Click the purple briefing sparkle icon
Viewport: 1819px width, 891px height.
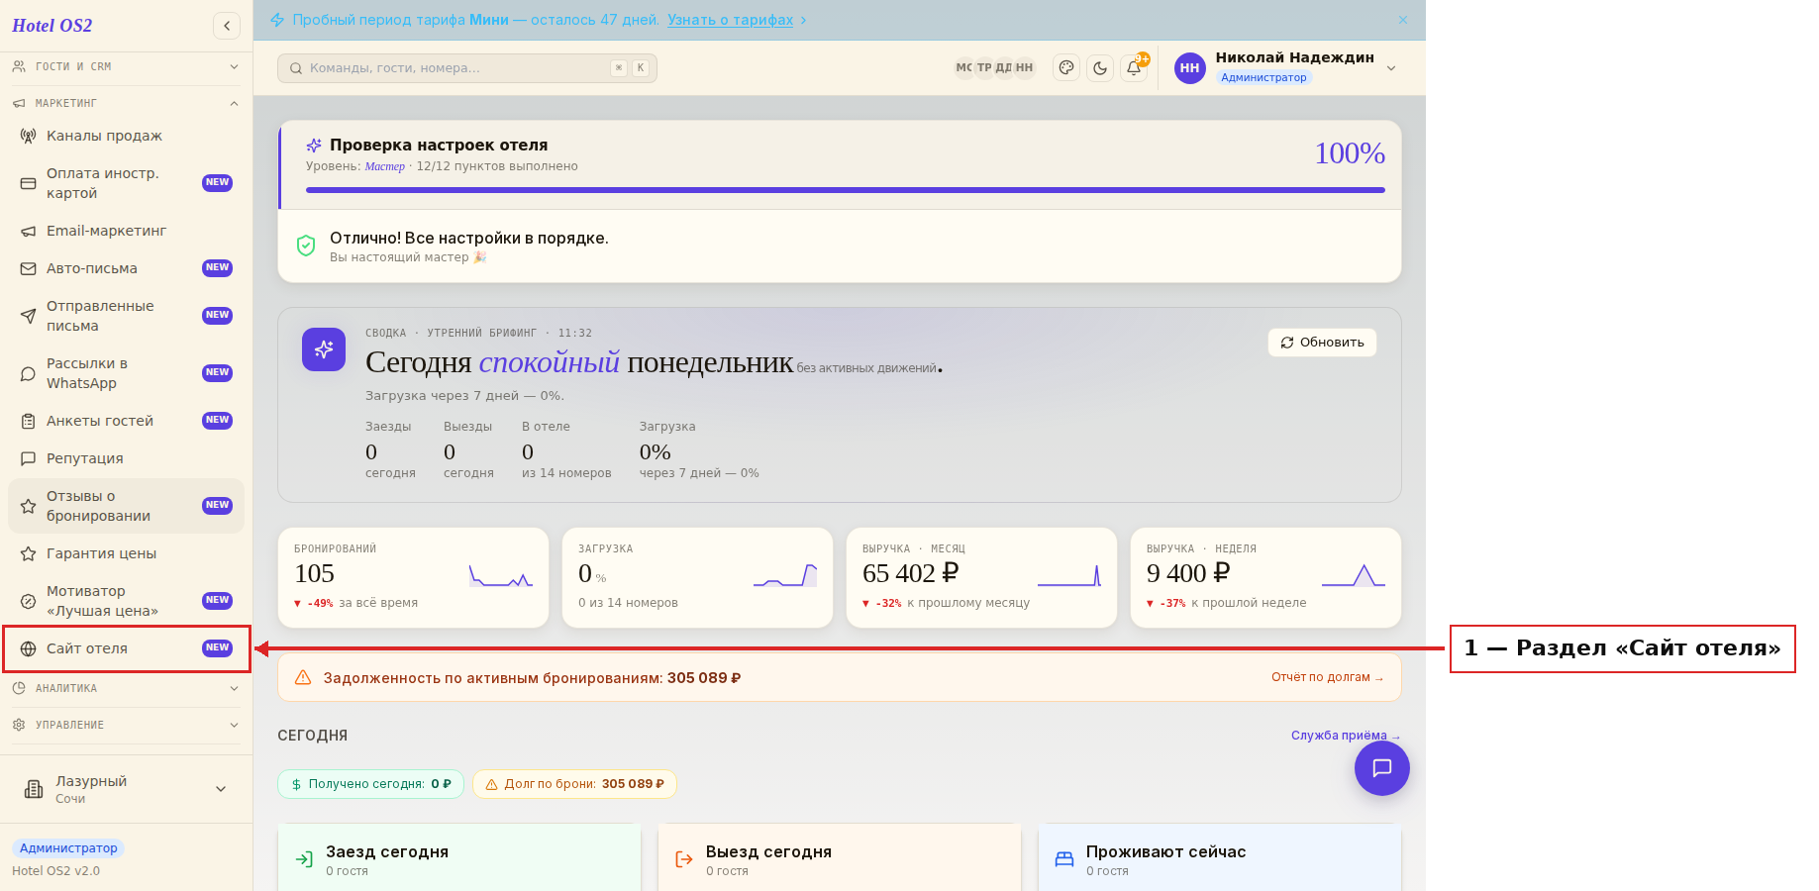pyautogui.click(x=324, y=349)
